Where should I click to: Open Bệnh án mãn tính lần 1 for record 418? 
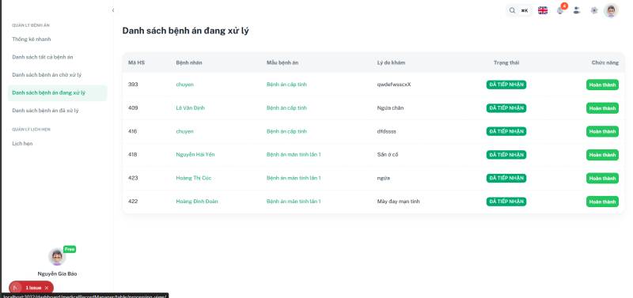pos(294,154)
